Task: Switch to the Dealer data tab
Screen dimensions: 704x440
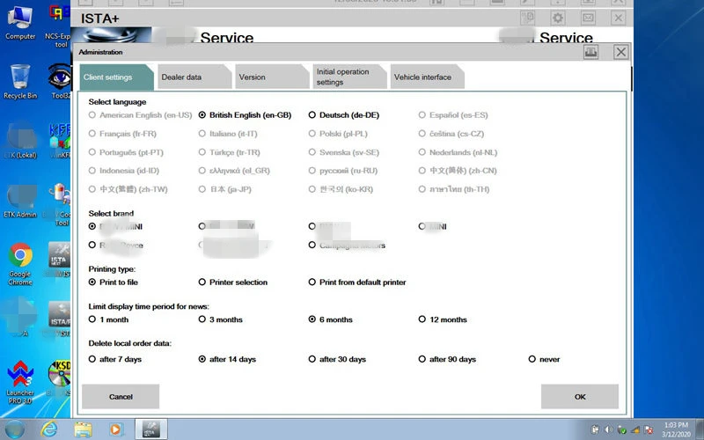Action: click(194, 77)
